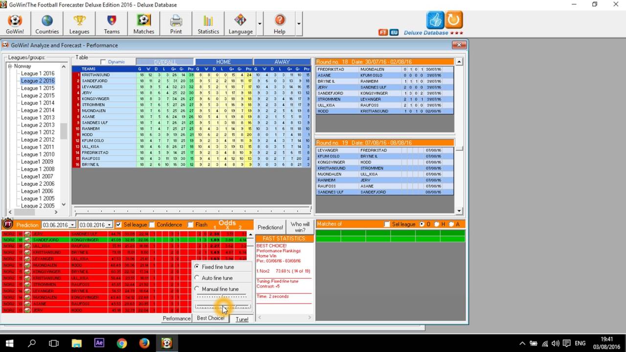Open the Countries globe icon
The height and width of the screenshot is (352, 626).
click(x=47, y=24)
